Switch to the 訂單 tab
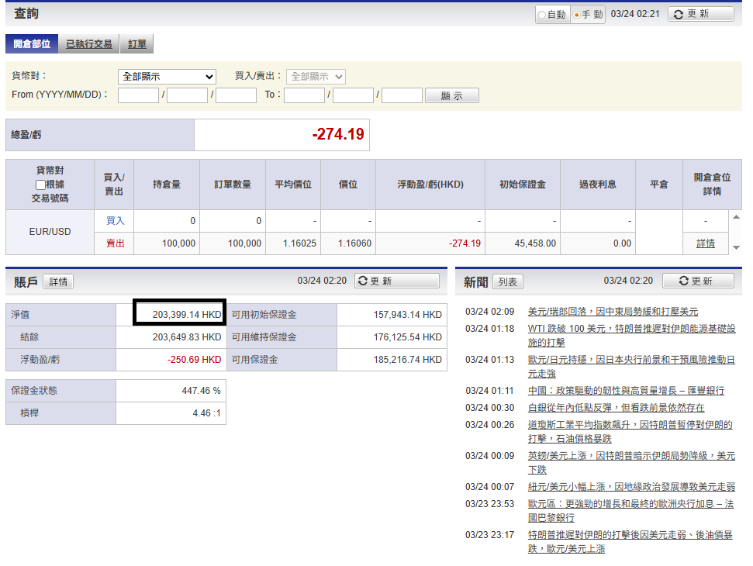Image resolution: width=753 pixels, height=566 pixels. [136, 43]
